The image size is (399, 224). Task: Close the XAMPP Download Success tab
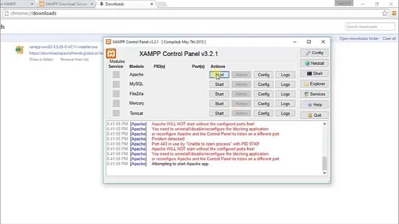coord(92,4)
